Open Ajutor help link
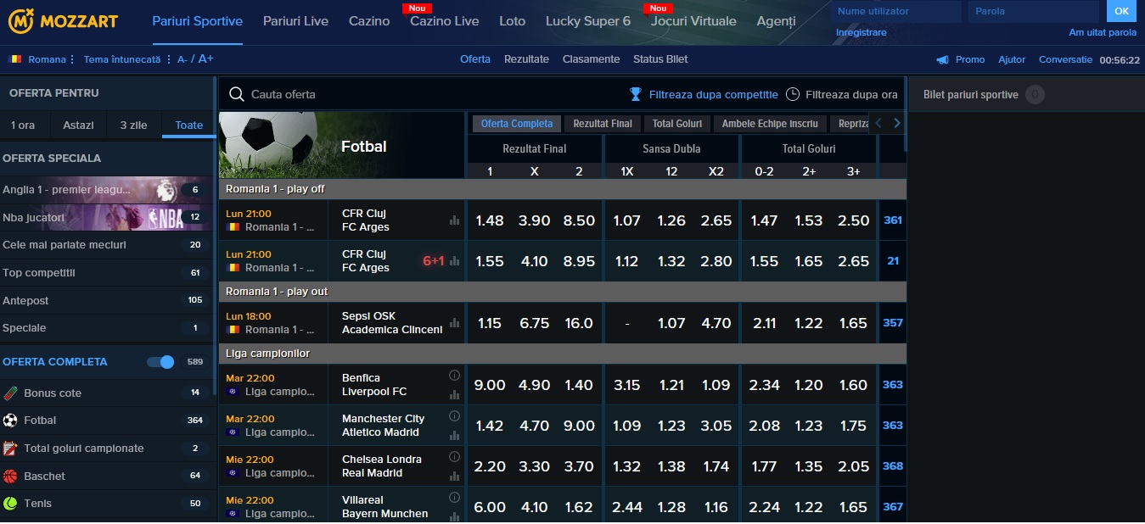The image size is (1145, 524). pyautogui.click(x=1012, y=59)
